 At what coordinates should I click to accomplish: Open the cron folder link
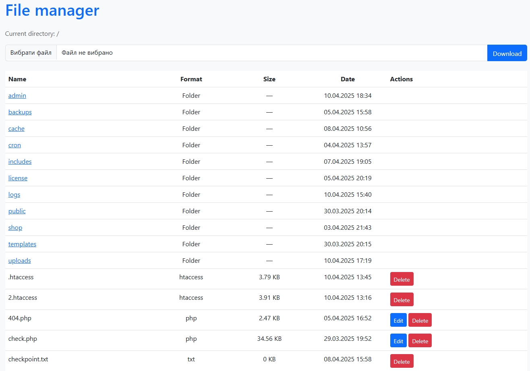tap(14, 145)
